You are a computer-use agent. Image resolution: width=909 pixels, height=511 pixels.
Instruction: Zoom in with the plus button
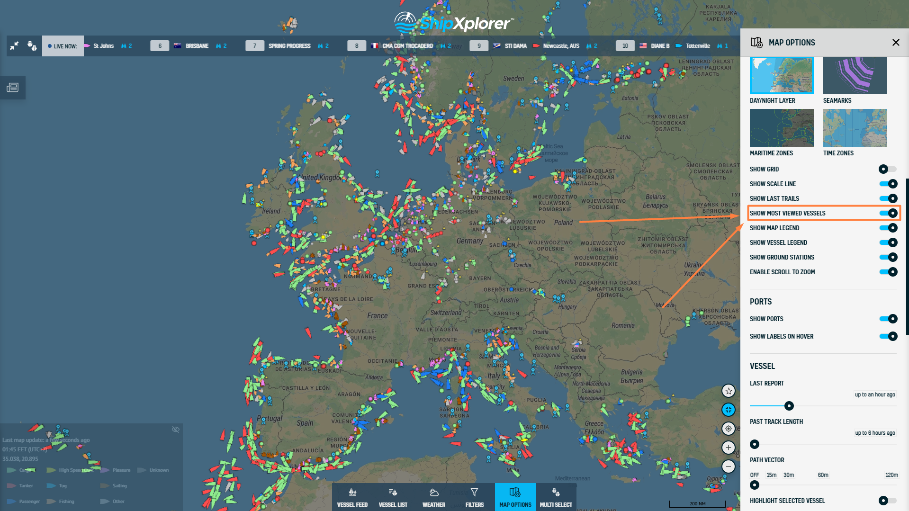click(728, 448)
